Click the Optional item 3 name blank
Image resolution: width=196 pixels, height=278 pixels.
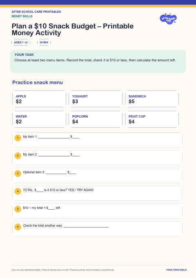pos(56,172)
